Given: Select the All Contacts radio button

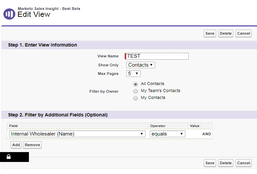Looking at the screenshot, I should [135, 84].
